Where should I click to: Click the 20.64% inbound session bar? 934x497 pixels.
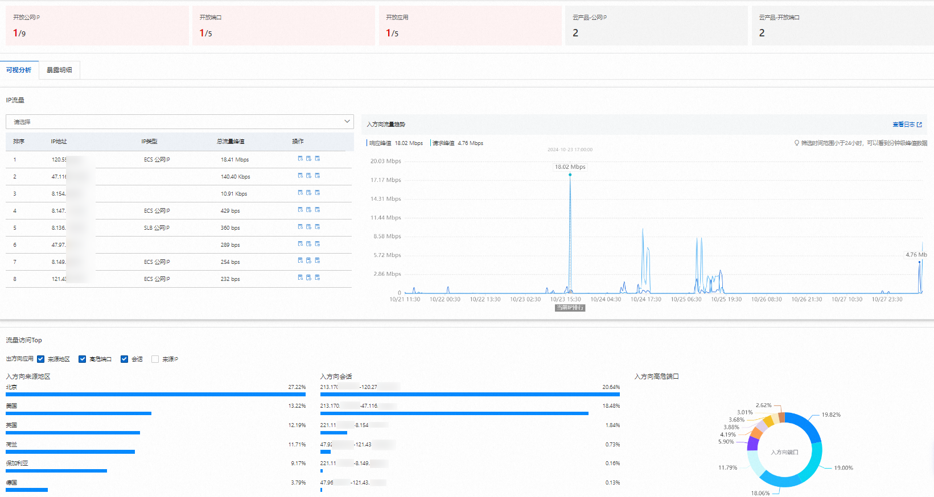coord(470,394)
